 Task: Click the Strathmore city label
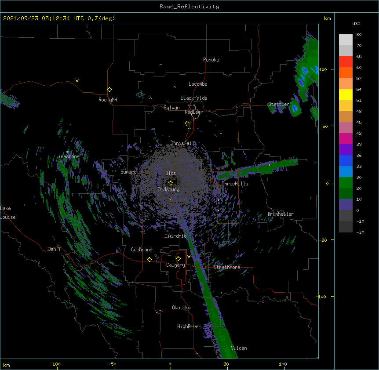click(x=227, y=267)
